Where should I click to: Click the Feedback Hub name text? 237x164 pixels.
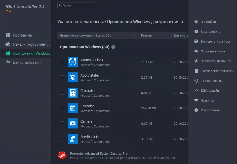pos(91,137)
